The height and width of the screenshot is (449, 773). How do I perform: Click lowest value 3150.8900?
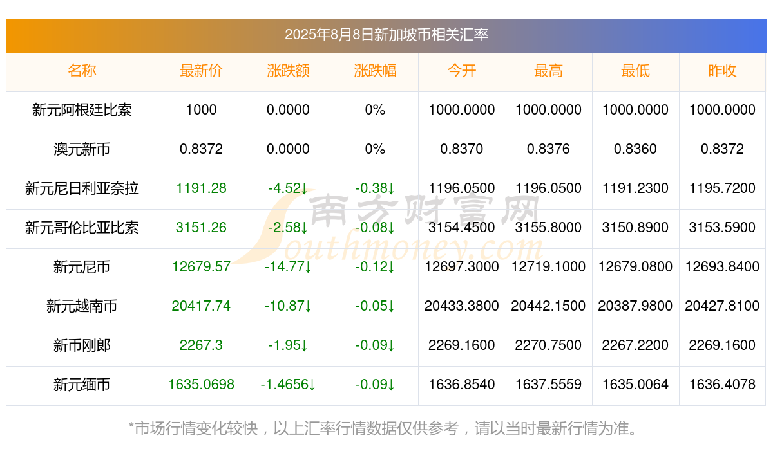pyautogui.click(x=635, y=228)
